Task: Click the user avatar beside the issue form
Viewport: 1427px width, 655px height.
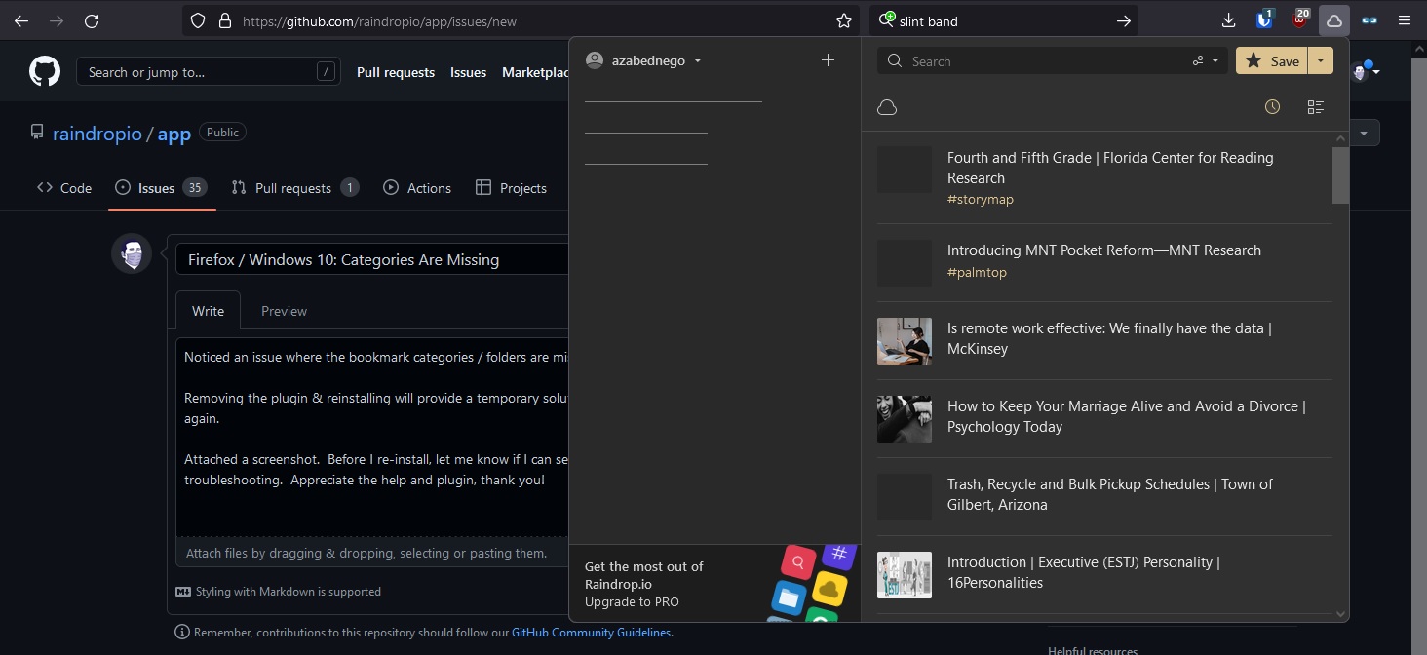Action: coord(132,253)
